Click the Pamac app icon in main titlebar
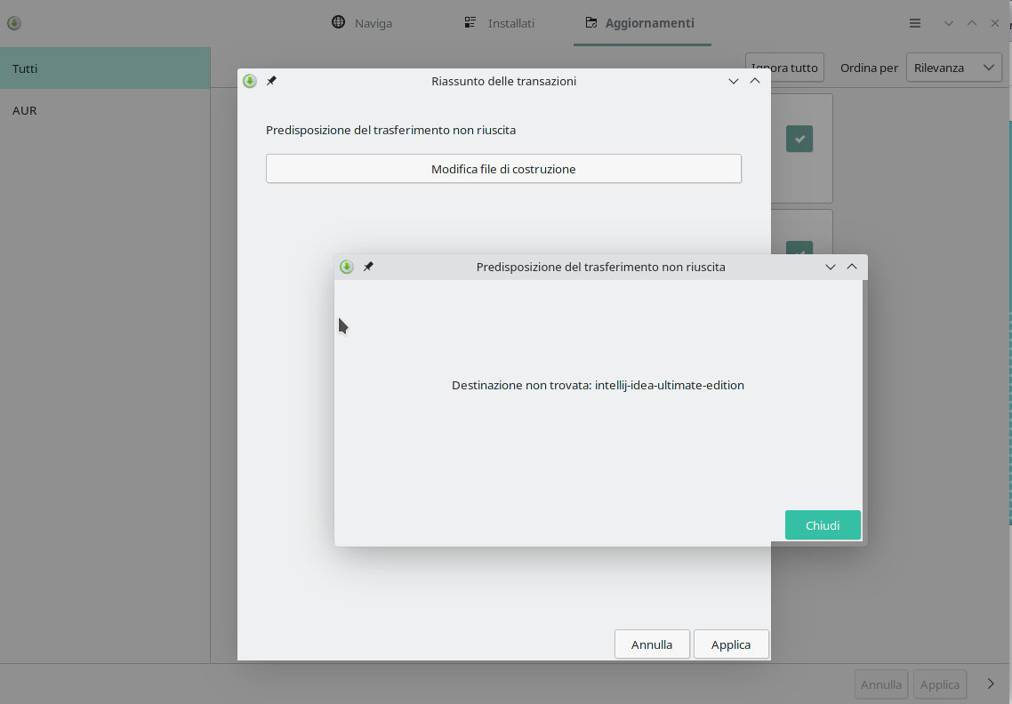 14,23
